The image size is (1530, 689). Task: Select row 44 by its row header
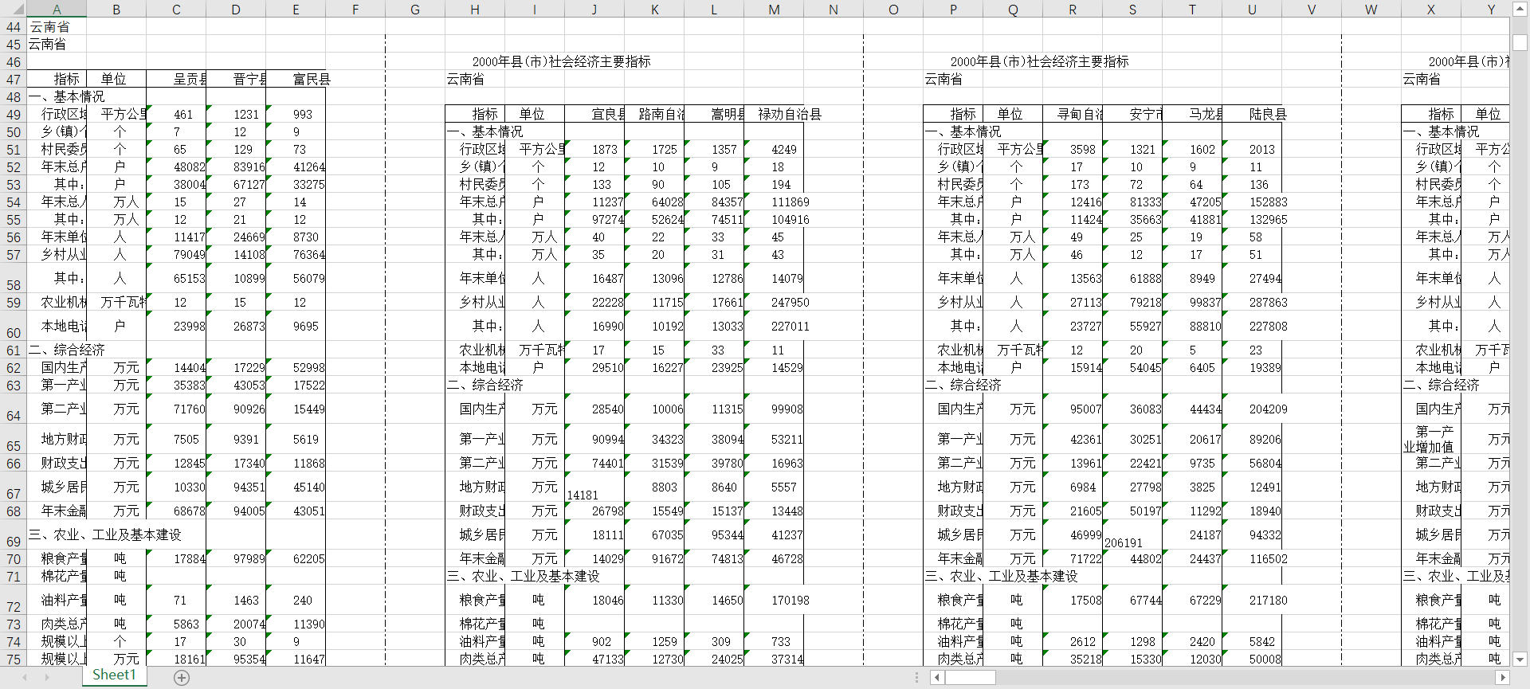[x=14, y=27]
